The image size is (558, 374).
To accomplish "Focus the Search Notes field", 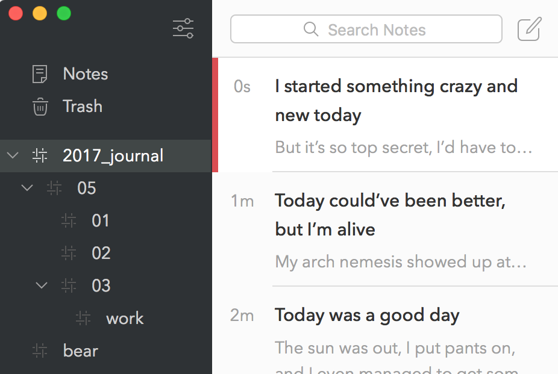I will (x=366, y=29).
